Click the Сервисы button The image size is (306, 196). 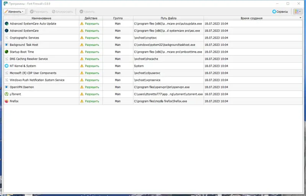pyautogui.click(x=280, y=11)
